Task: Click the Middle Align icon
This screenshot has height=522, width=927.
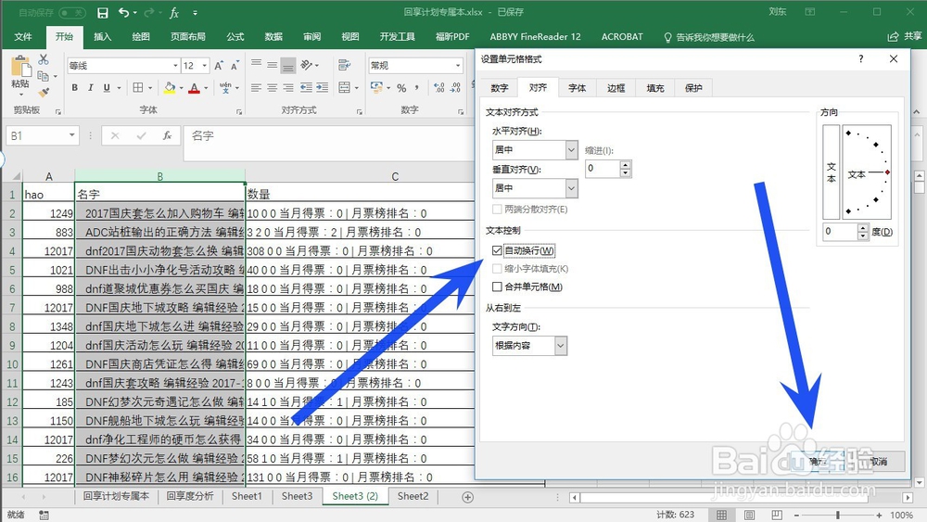Action: click(x=272, y=64)
